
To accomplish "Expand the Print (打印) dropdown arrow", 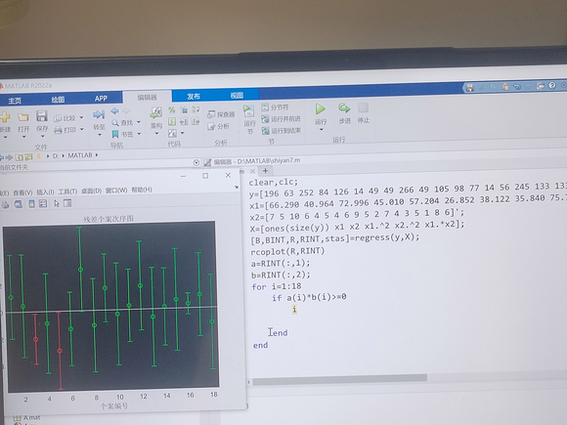I will (x=82, y=129).
